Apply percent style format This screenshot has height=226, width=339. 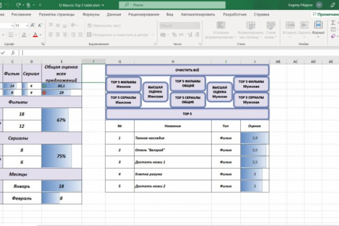(x=174, y=34)
